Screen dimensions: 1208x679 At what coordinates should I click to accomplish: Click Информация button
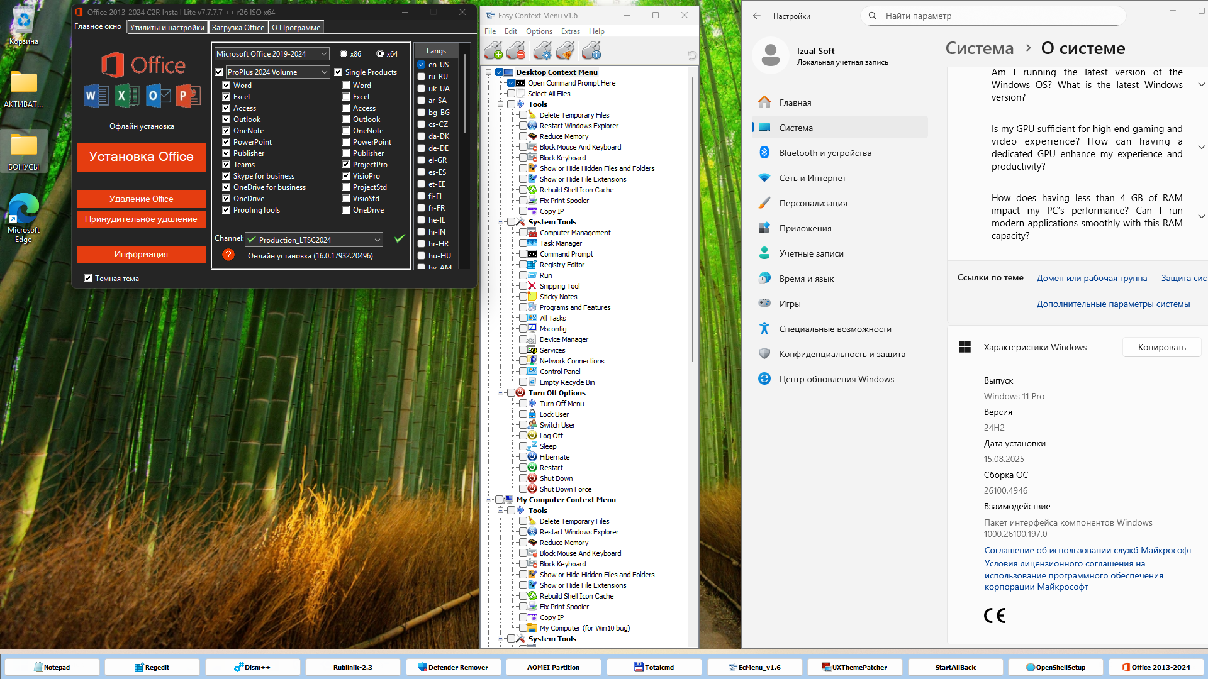142,254
